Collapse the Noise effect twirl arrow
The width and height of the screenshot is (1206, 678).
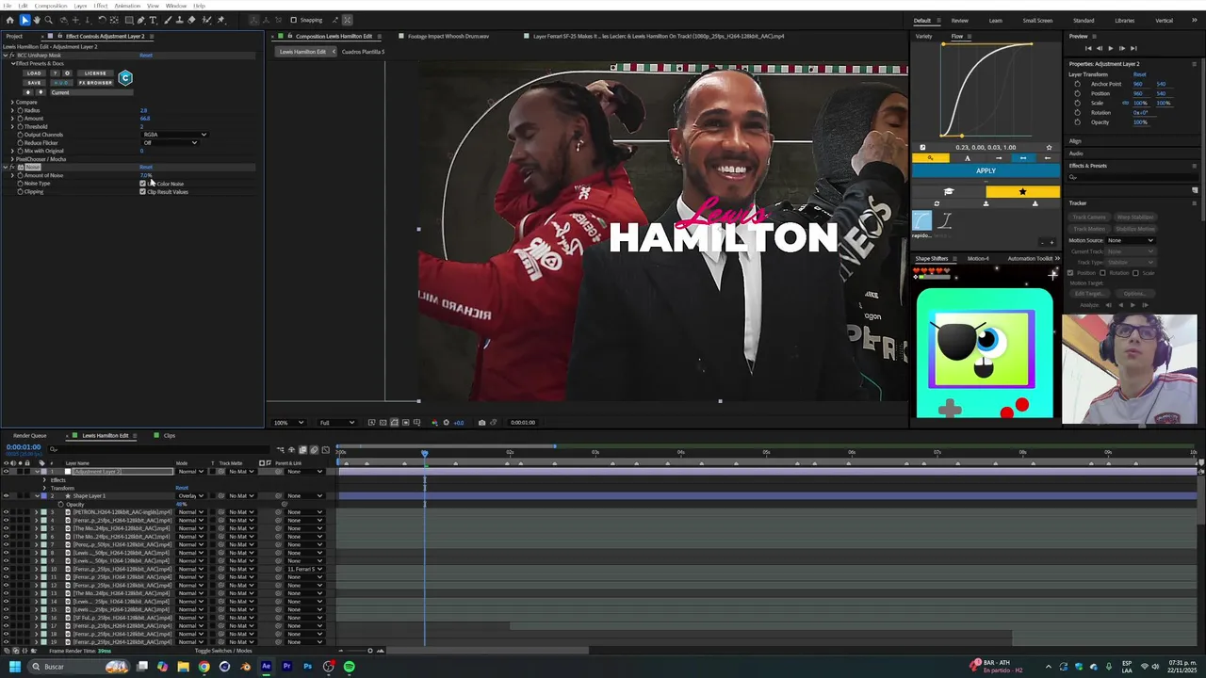tap(5, 168)
